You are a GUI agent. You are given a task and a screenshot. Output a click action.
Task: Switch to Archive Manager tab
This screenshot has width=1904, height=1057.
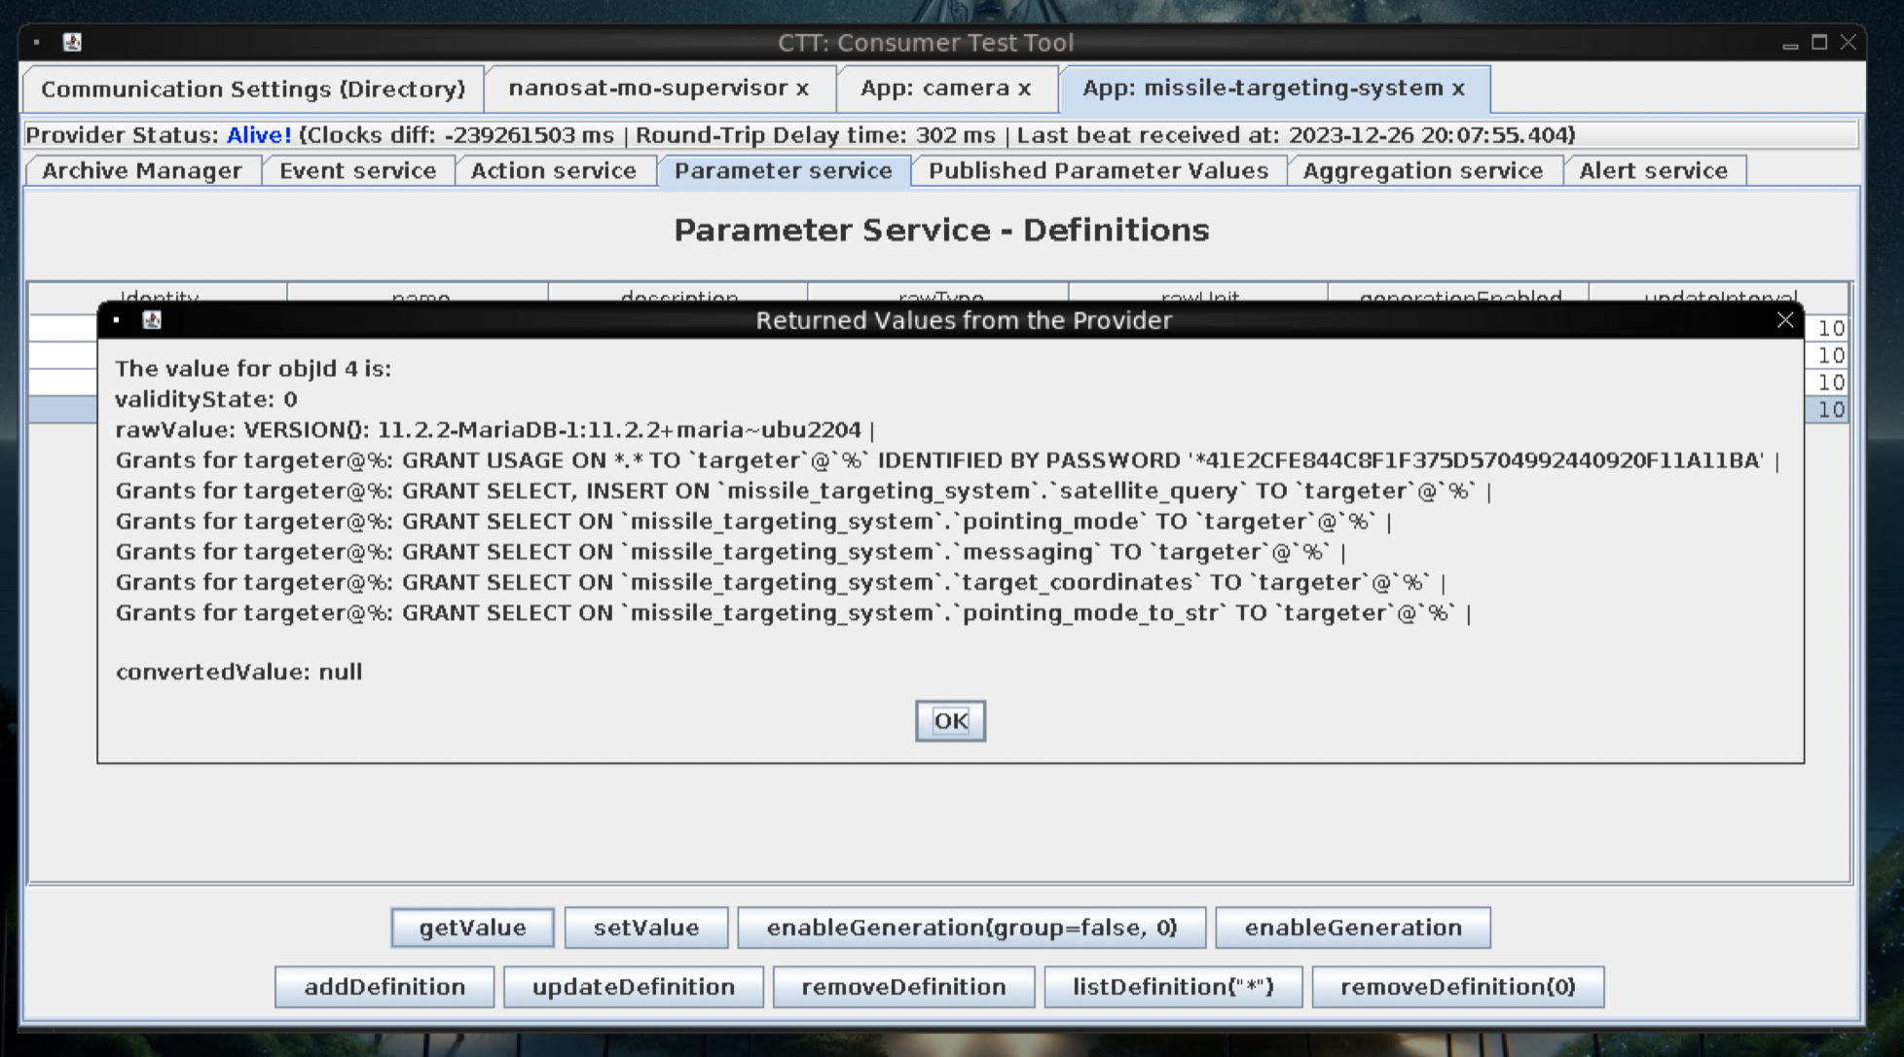142,171
